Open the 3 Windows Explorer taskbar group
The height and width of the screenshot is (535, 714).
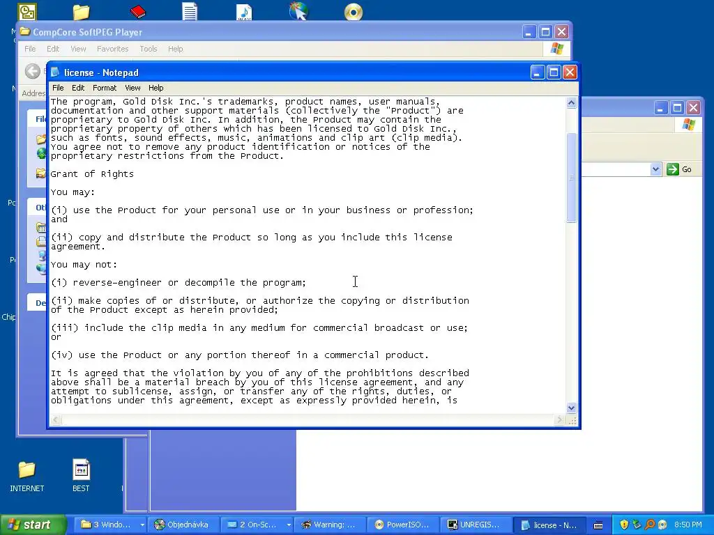tap(106, 525)
